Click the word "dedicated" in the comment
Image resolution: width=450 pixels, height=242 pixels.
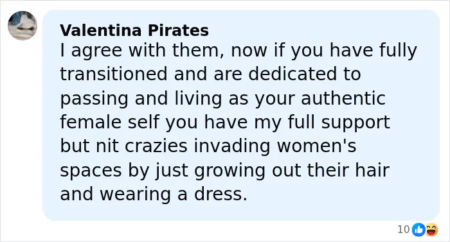pyautogui.click(x=292, y=74)
